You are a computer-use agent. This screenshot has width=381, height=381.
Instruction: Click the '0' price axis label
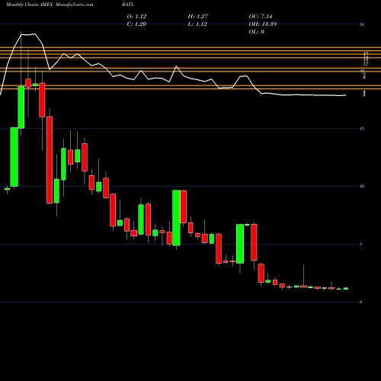point(361,302)
